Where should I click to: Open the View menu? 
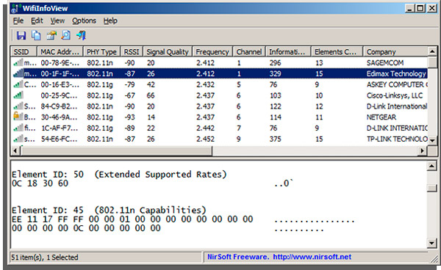pyautogui.click(x=57, y=21)
